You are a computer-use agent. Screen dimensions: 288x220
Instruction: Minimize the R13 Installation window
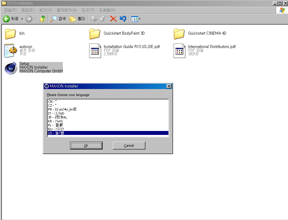(x=275, y=3)
